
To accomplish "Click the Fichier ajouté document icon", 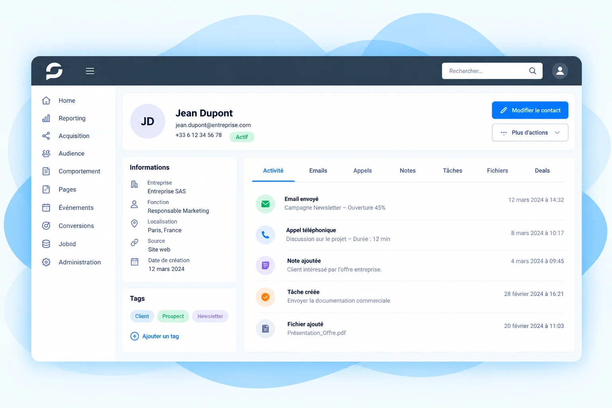I will click(x=265, y=329).
